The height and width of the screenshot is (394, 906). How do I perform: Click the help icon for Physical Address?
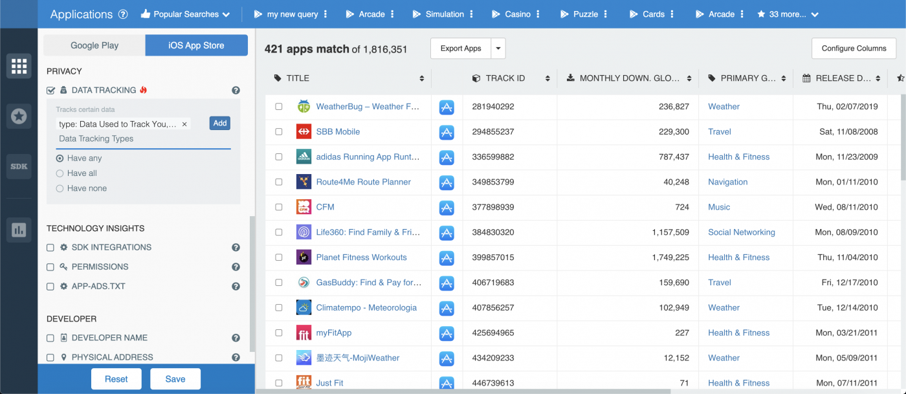pos(236,357)
